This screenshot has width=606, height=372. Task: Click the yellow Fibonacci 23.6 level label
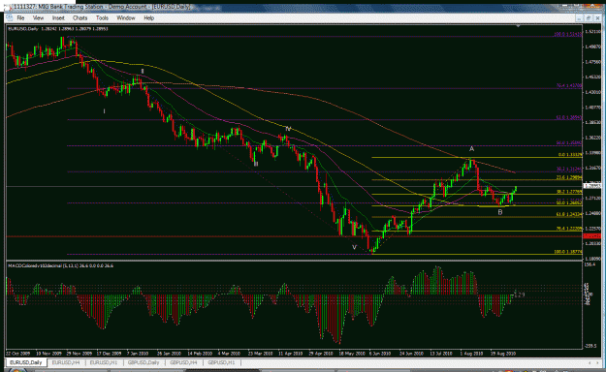[569, 177]
